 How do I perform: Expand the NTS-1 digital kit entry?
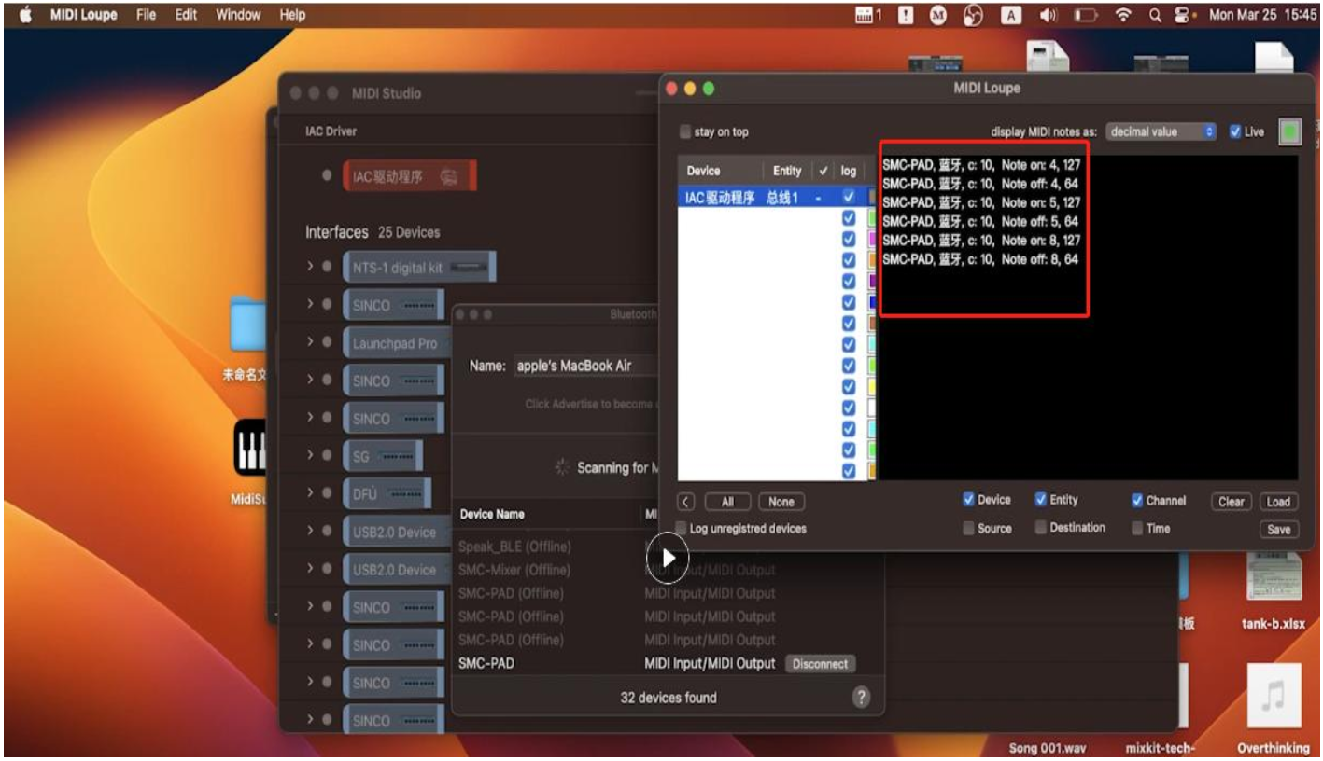pos(310,268)
